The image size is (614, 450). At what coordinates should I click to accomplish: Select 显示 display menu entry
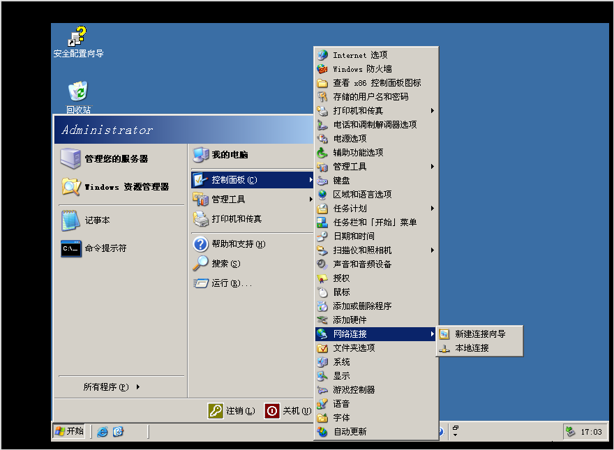tap(376, 376)
